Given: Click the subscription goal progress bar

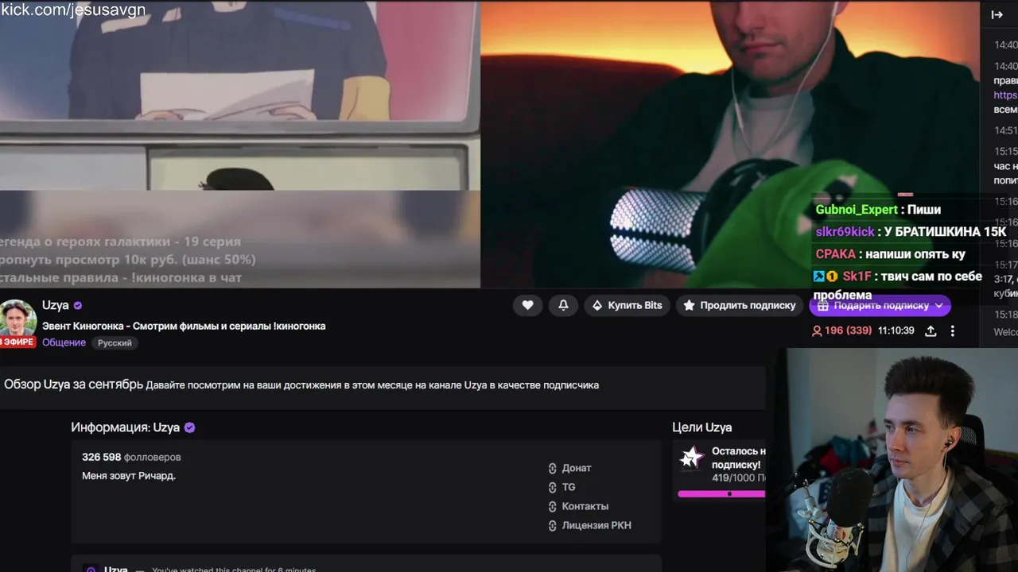Looking at the screenshot, I should [721, 493].
